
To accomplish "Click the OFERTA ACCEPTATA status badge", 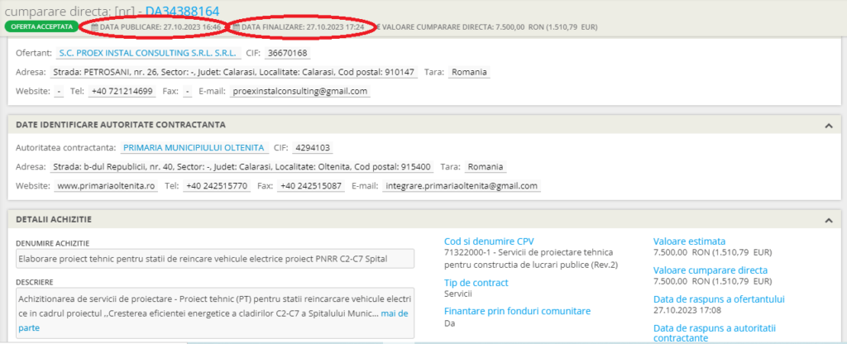I will pyautogui.click(x=41, y=26).
